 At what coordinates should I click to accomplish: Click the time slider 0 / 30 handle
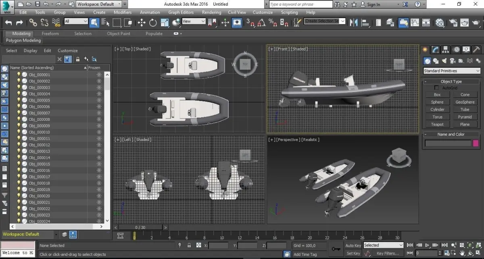140,228
